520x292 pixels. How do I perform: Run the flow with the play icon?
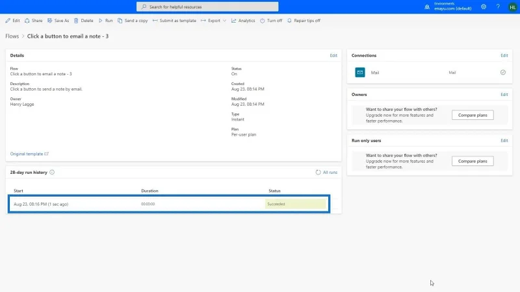[101, 21]
